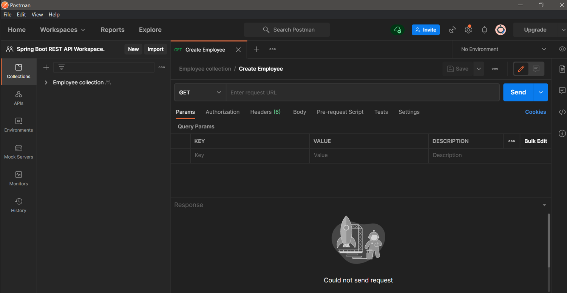Open collections panel more options ellipsis

click(x=162, y=68)
